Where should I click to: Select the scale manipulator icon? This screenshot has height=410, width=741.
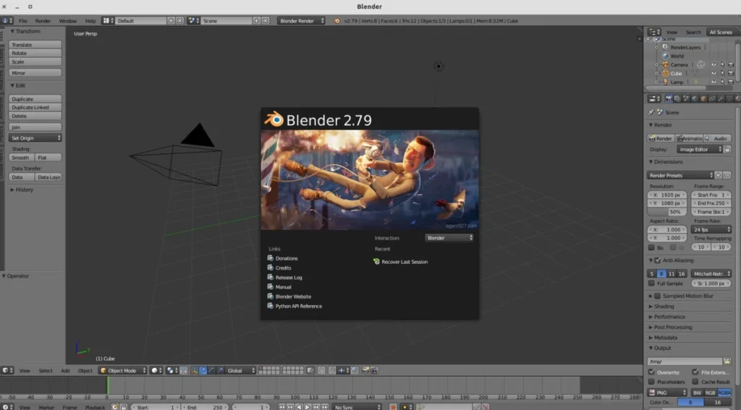220,371
